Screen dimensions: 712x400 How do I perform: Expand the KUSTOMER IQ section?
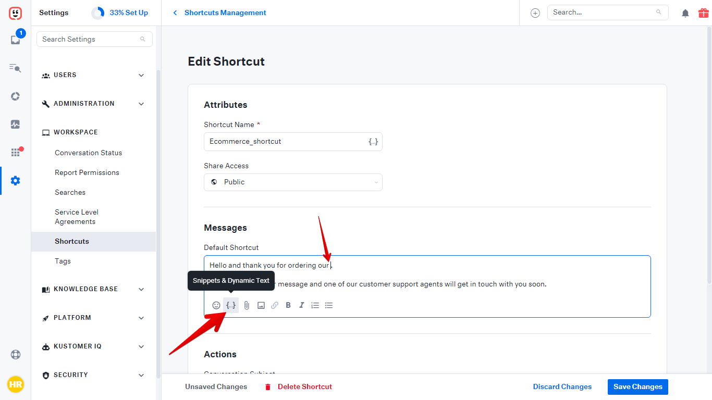tap(93, 346)
